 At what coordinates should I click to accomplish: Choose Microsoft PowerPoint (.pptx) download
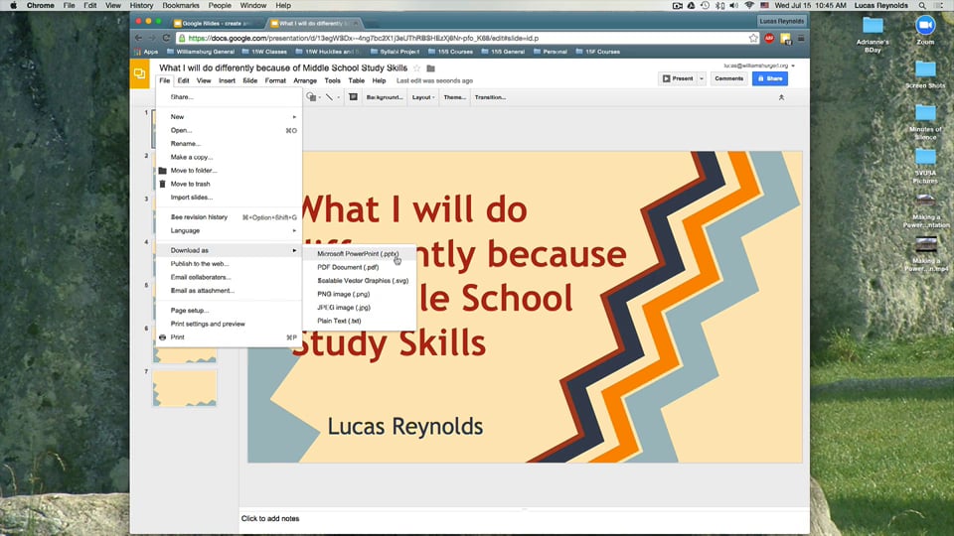[359, 254]
